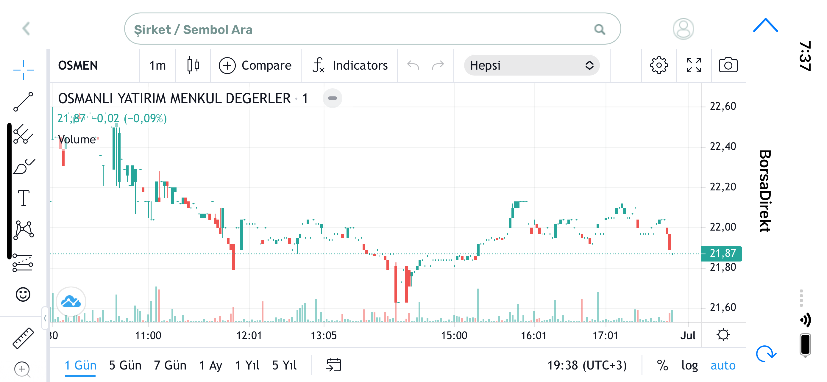Open price axis settings at bottom right
Screen dimensions: 827x382
(x=723, y=335)
